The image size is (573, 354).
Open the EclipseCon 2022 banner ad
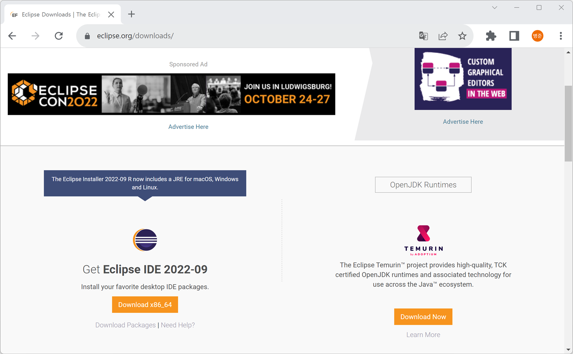click(x=171, y=94)
